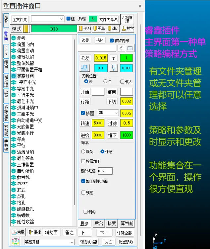Click the green D10 tool field
210x249 pixels.
coord(54,29)
